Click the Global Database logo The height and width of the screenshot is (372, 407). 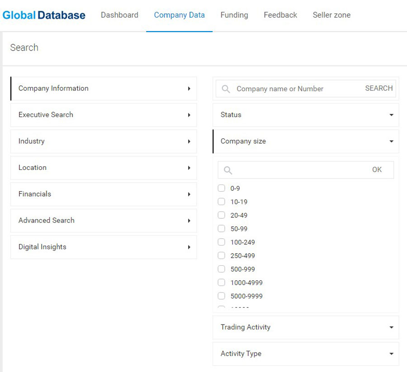[44, 15]
